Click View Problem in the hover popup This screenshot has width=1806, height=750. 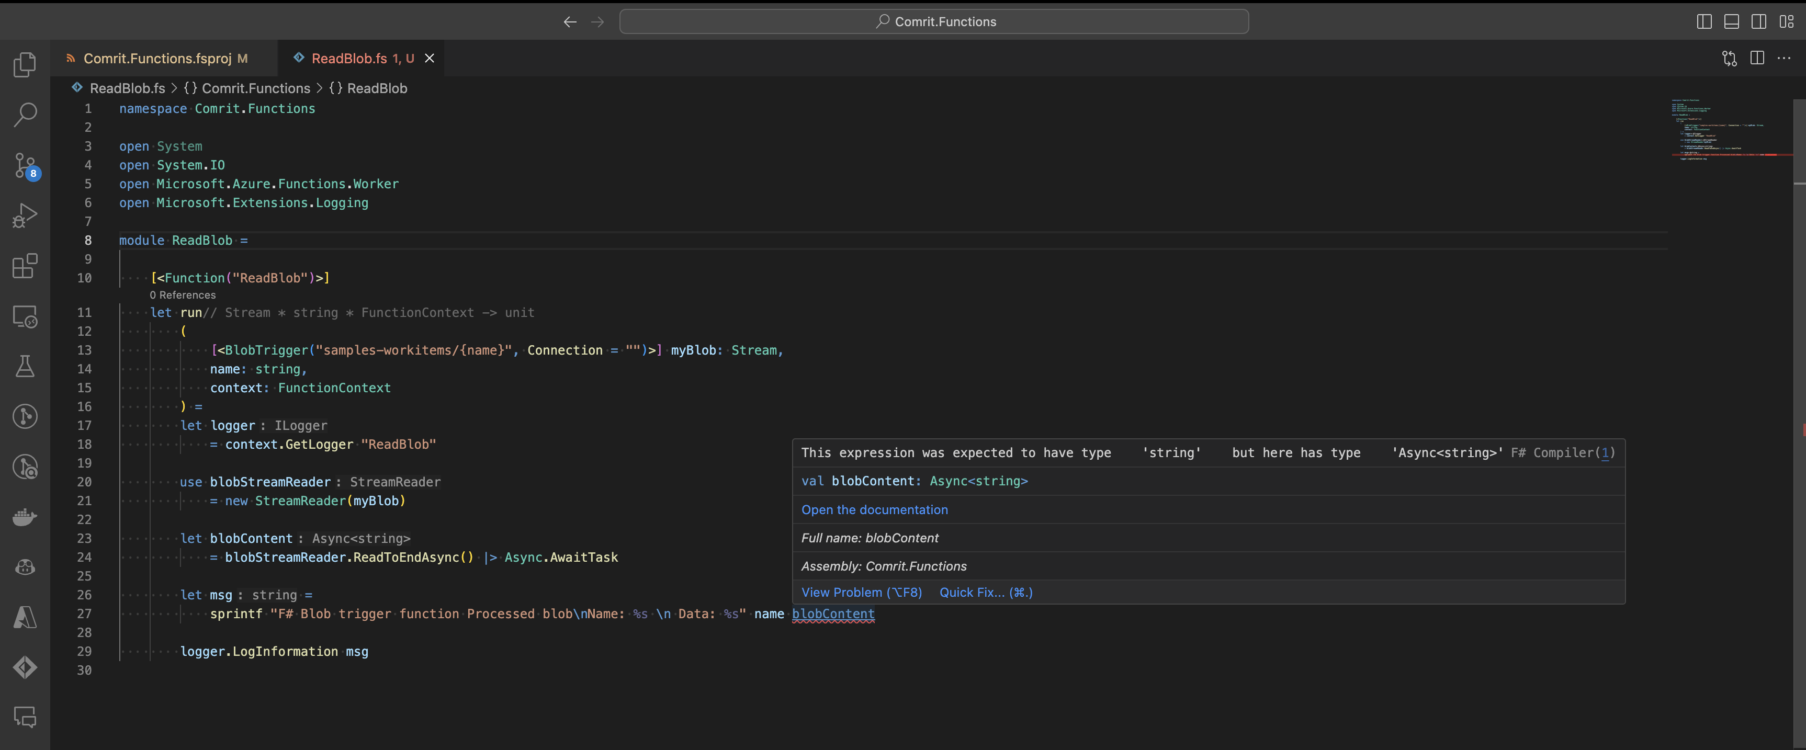click(862, 592)
